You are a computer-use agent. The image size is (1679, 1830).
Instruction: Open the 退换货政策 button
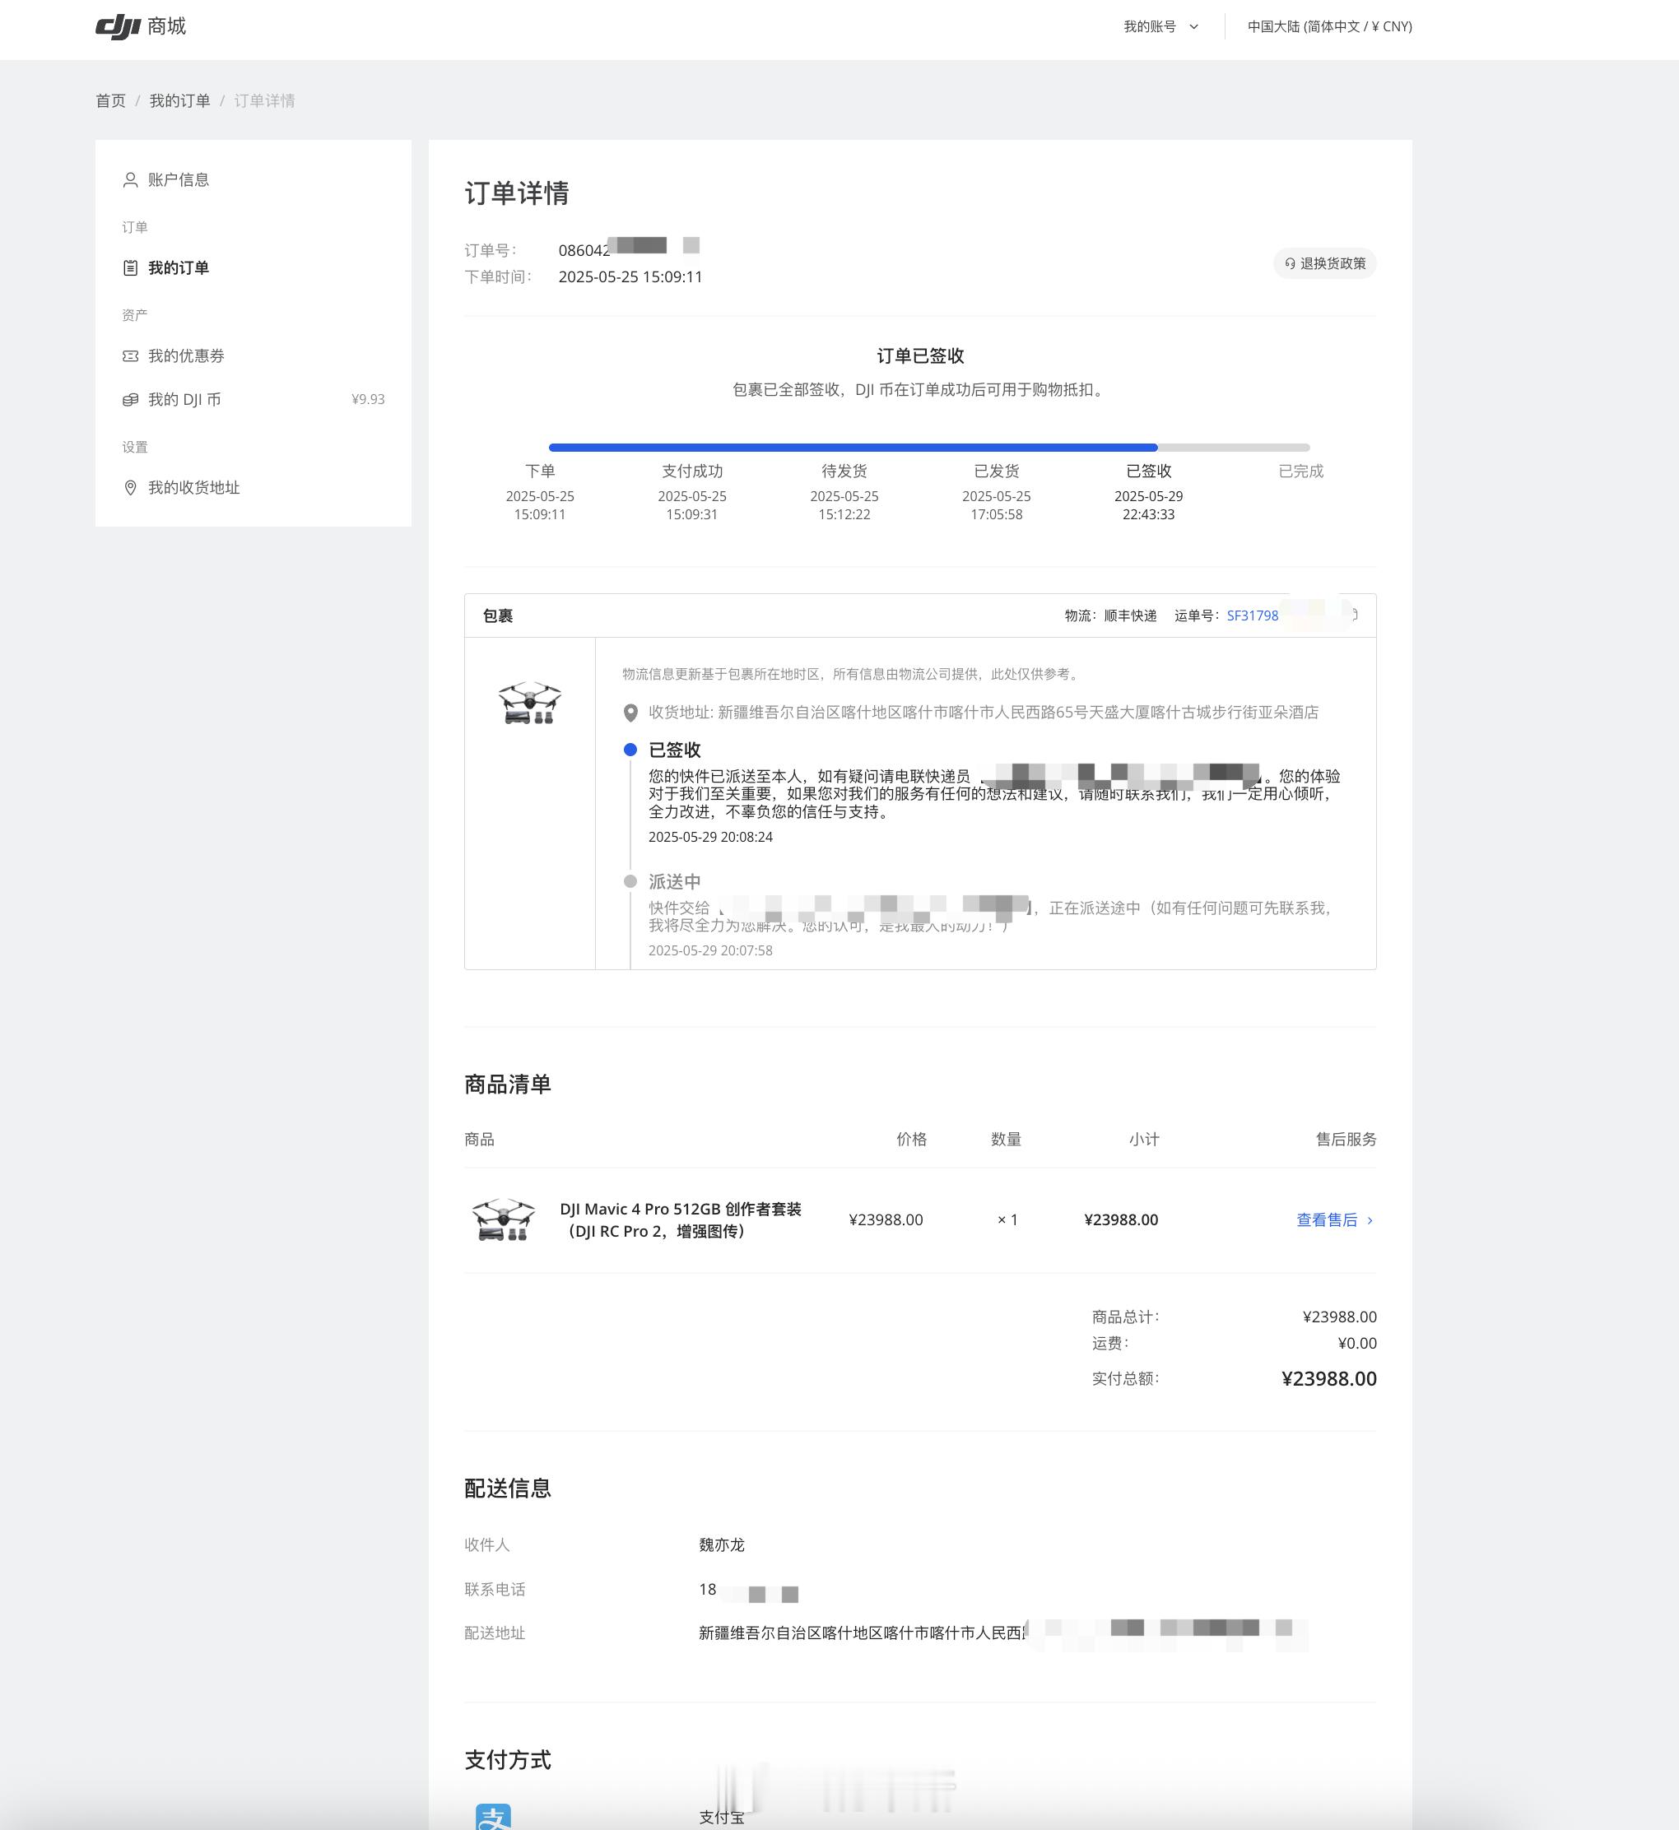coord(1324,263)
